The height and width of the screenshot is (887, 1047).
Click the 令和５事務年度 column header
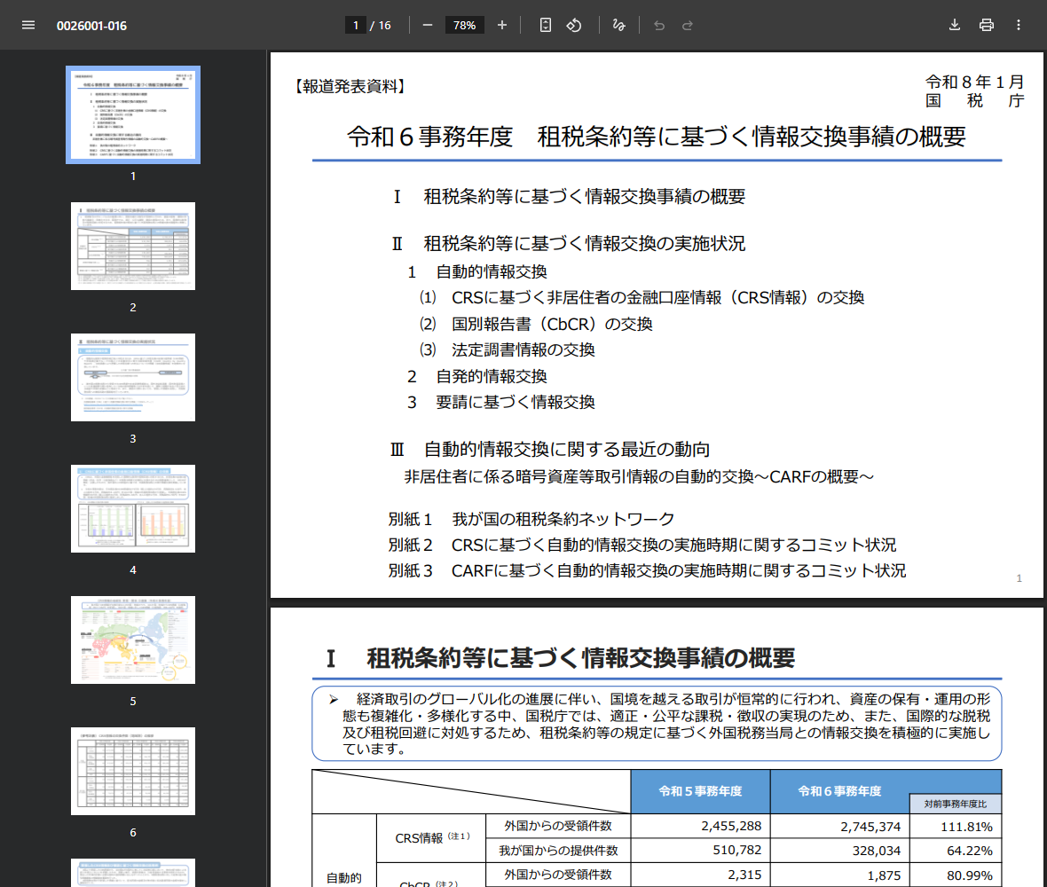(x=700, y=791)
